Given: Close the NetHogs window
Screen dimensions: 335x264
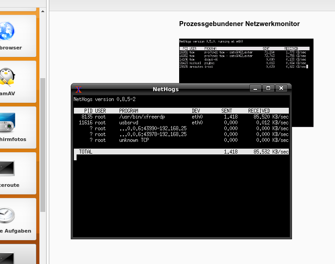Looking at the screenshot, I should (281, 88).
